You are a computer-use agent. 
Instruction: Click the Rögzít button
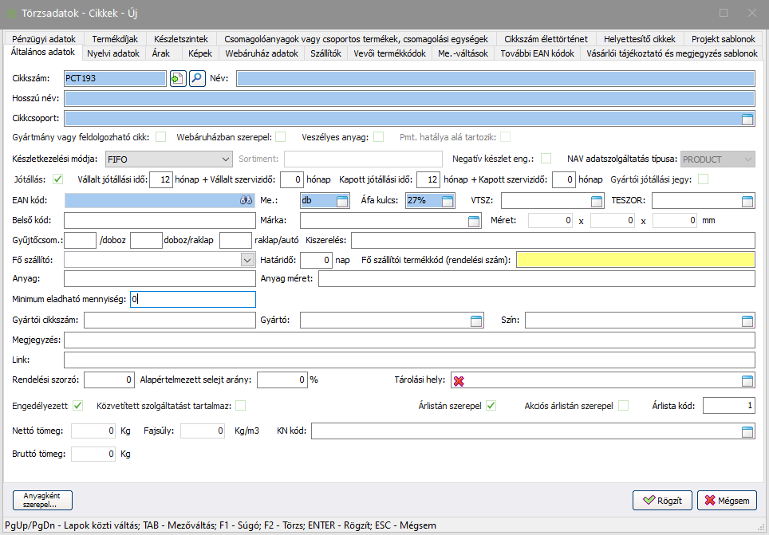tap(661, 501)
